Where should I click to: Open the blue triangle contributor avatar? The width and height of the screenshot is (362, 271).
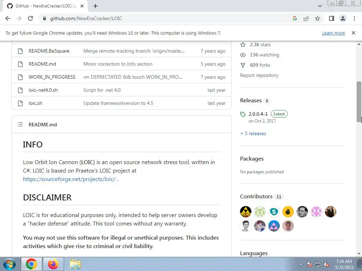click(274, 226)
